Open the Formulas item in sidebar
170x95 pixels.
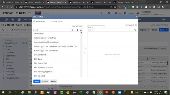[x=8, y=40]
